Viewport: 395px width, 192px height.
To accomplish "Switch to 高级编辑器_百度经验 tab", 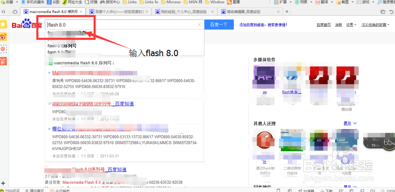I will tap(251, 11).
